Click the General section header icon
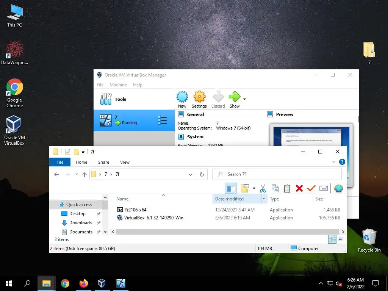Viewport: 388px width, 291px height. 181,114
